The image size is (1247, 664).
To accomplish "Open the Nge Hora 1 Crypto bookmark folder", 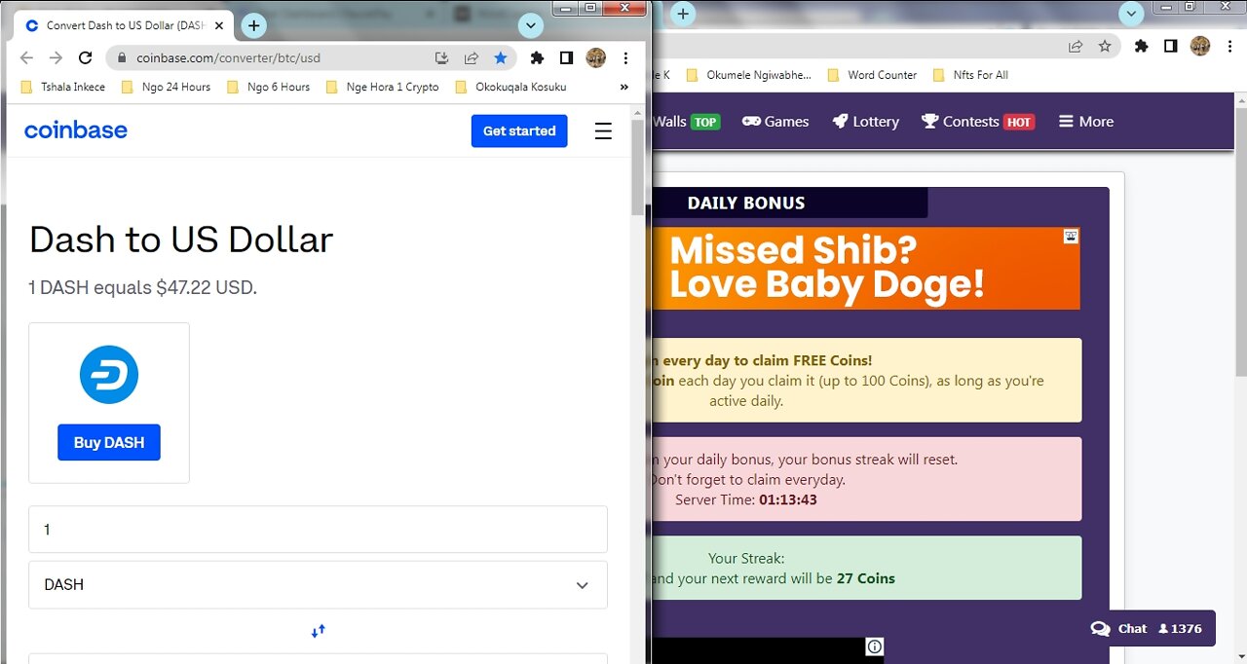I will [x=382, y=87].
